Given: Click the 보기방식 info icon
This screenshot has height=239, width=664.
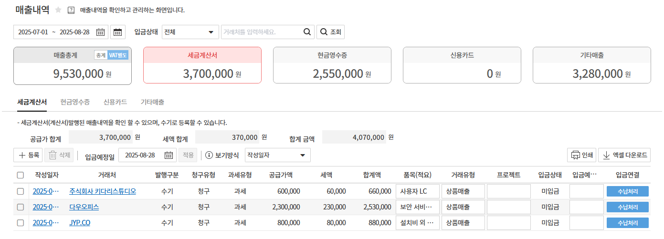Looking at the screenshot, I should [209, 156].
